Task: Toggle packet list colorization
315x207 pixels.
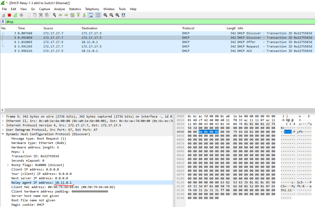Action: pos(98,15)
